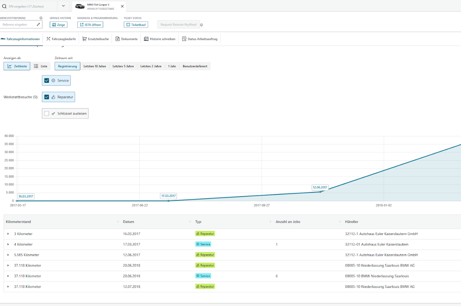Switch to Historie schreiben tab
Screen dimensions: 461x306
[160, 39]
